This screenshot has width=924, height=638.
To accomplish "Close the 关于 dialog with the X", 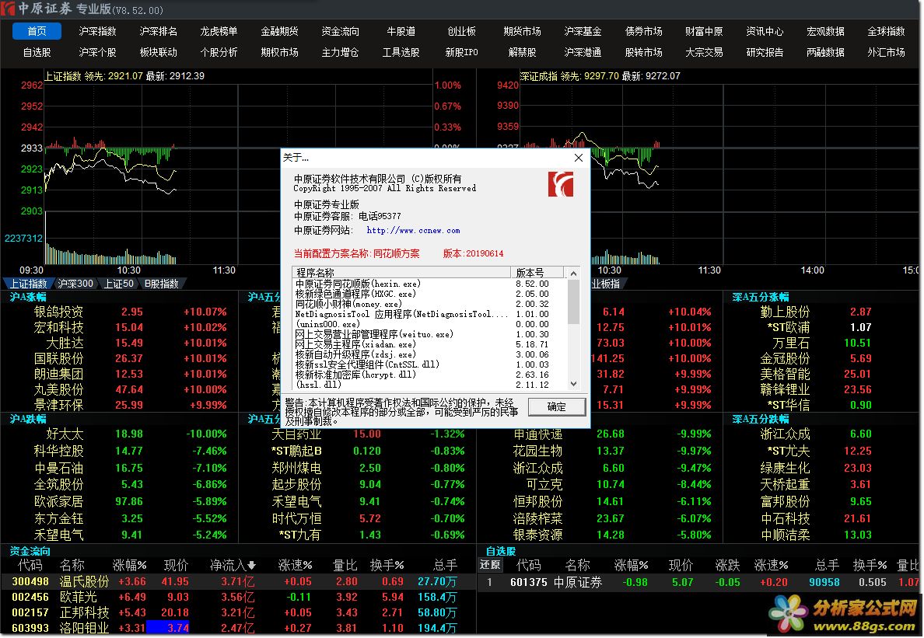I will (x=578, y=158).
